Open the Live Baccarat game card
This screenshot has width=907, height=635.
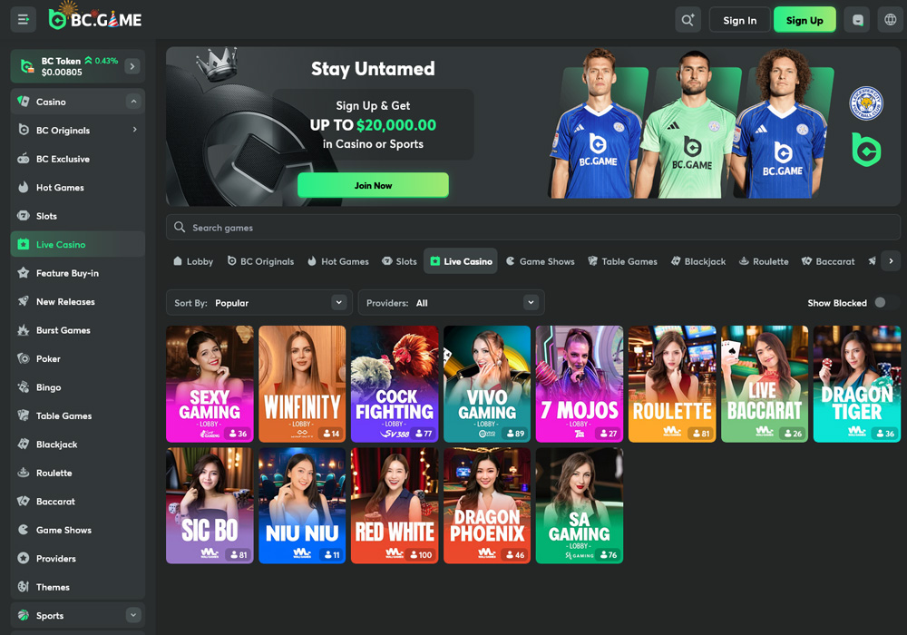coord(765,384)
